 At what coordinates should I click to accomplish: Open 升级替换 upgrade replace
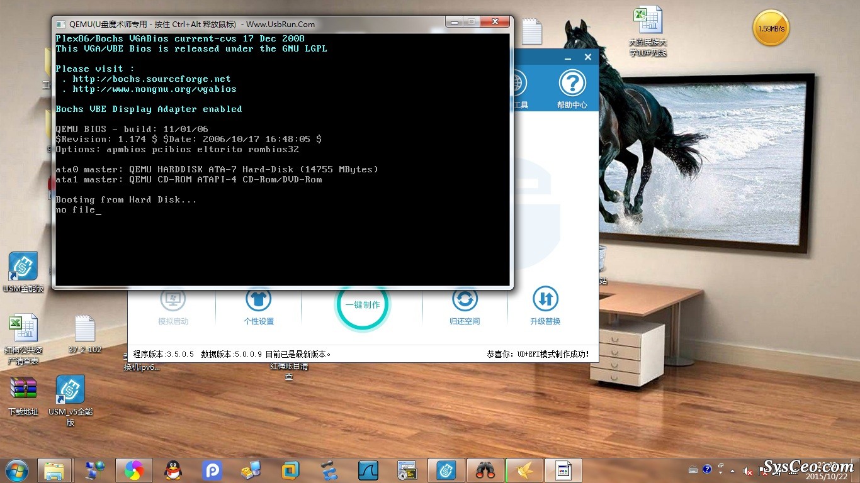(x=545, y=306)
